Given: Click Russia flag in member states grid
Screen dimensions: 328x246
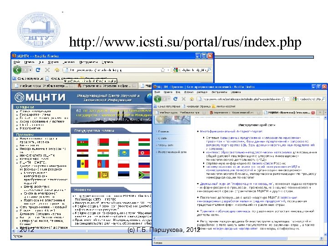Looking at the screenshot, I should click(x=144, y=164).
